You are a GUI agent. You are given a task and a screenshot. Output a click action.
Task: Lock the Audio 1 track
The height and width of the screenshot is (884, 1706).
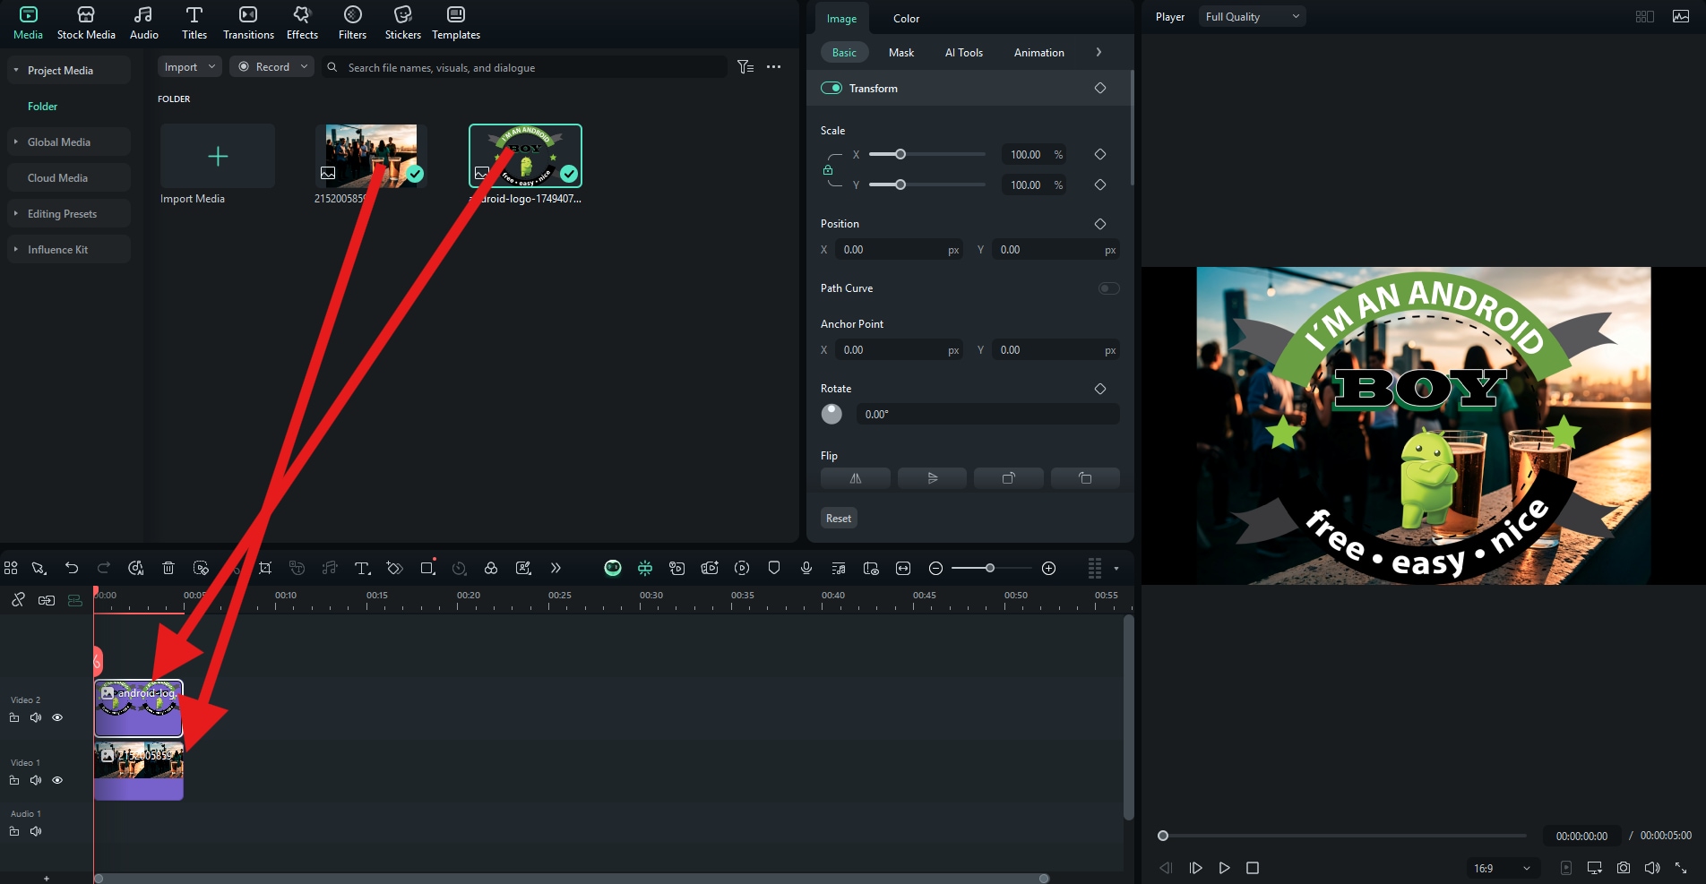[x=14, y=831]
